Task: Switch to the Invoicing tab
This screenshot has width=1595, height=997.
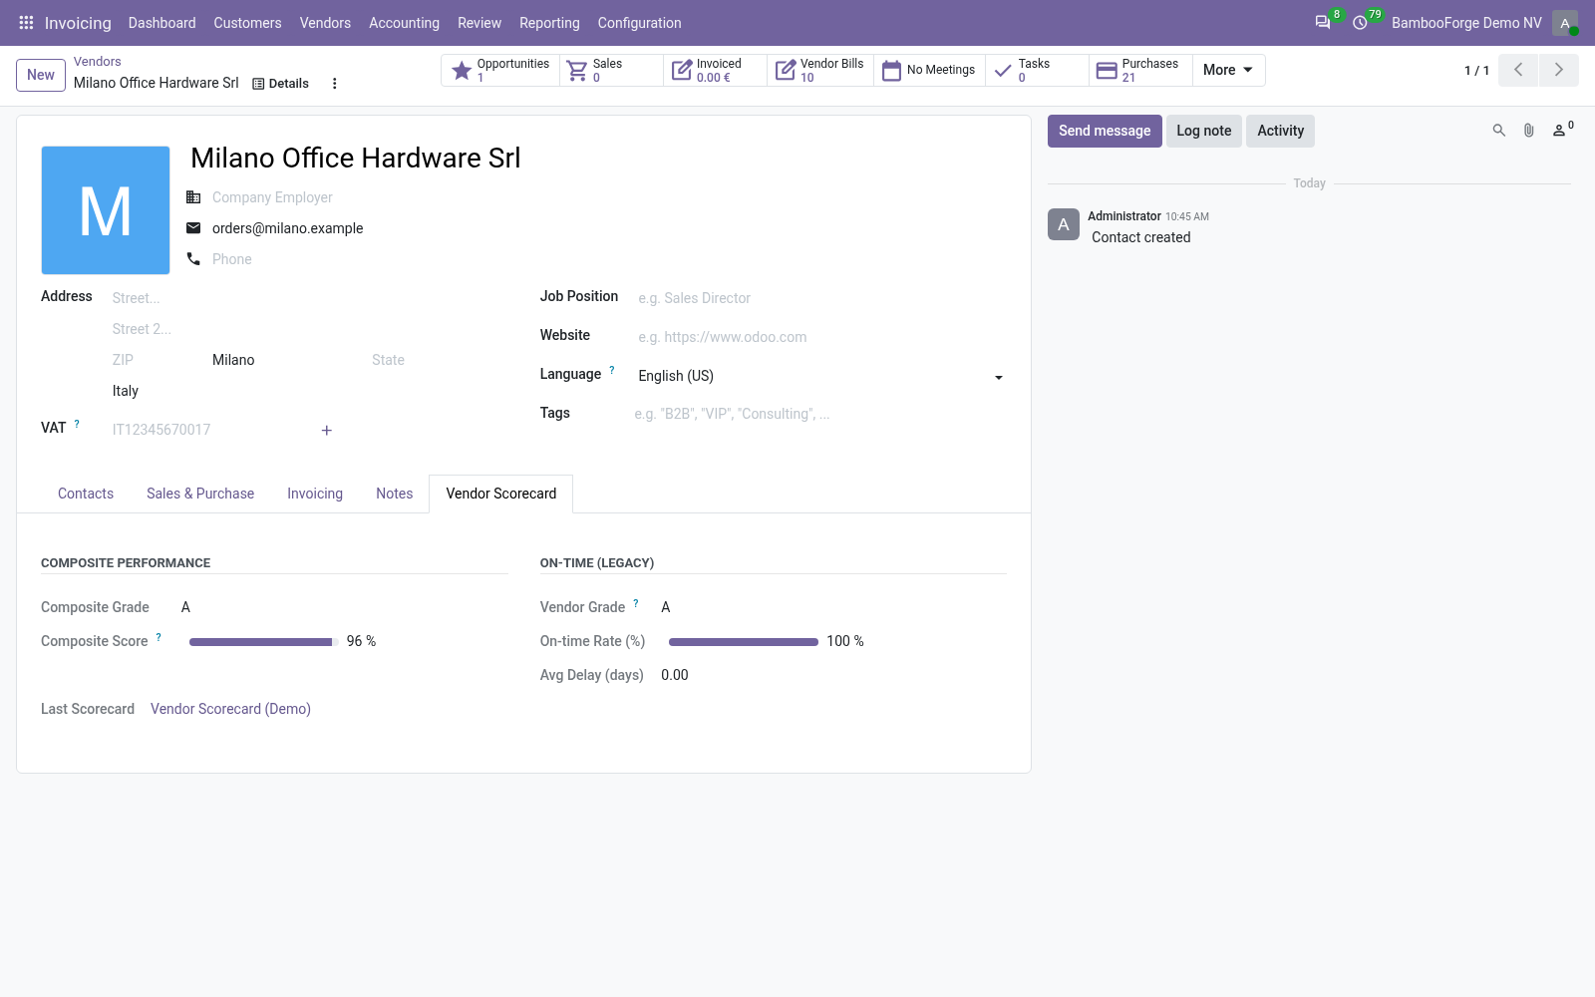Action: pyautogui.click(x=315, y=494)
